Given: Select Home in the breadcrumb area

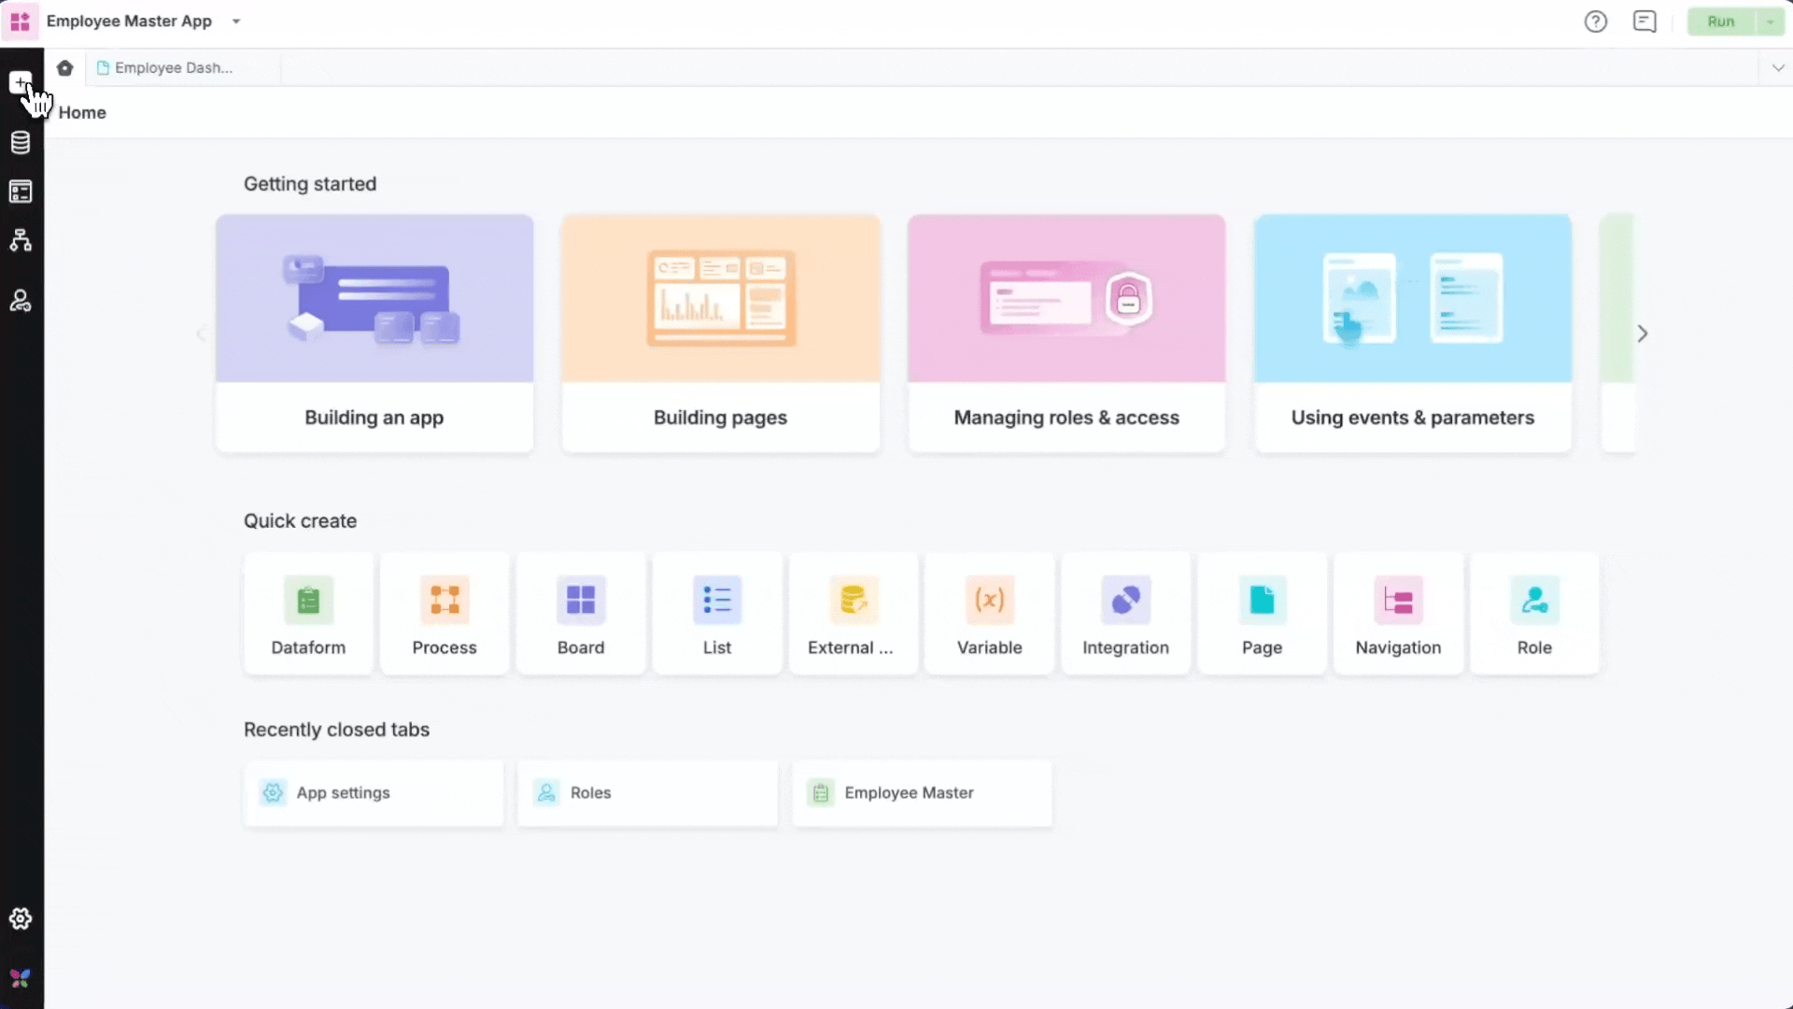Looking at the screenshot, I should point(82,112).
